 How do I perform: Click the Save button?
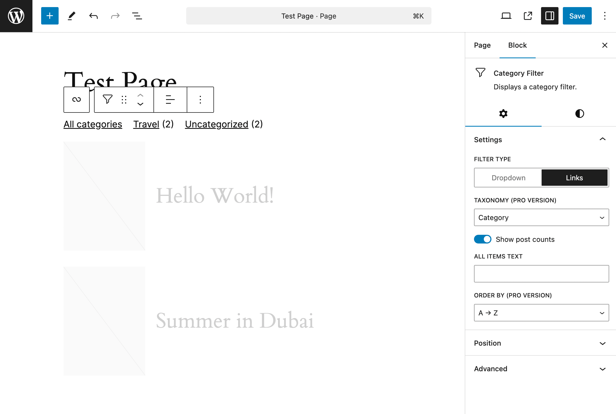pyautogui.click(x=577, y=16)
